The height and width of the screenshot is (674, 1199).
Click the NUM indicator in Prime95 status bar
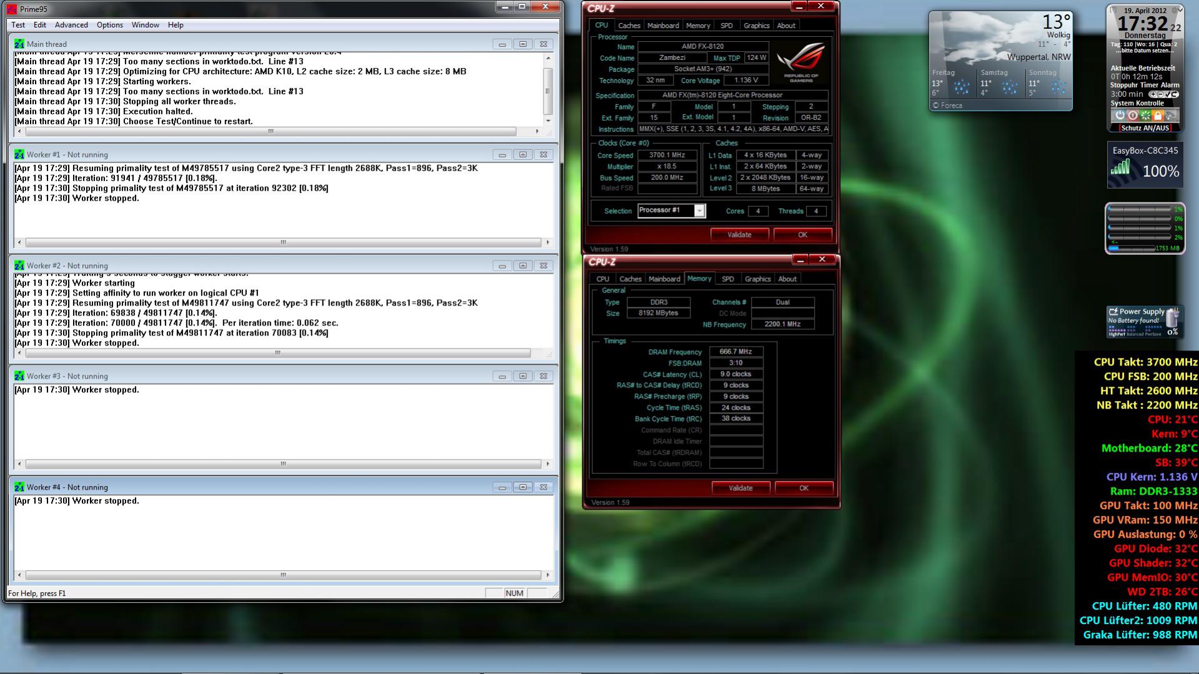515,593
